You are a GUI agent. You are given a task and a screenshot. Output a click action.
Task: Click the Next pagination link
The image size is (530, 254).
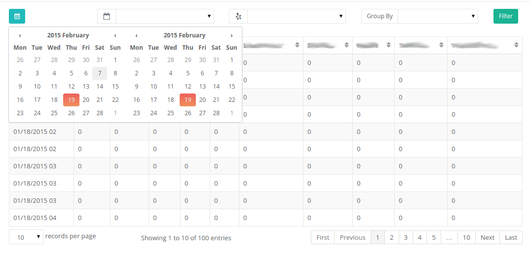pyautogui.click(x=487, y=237)
